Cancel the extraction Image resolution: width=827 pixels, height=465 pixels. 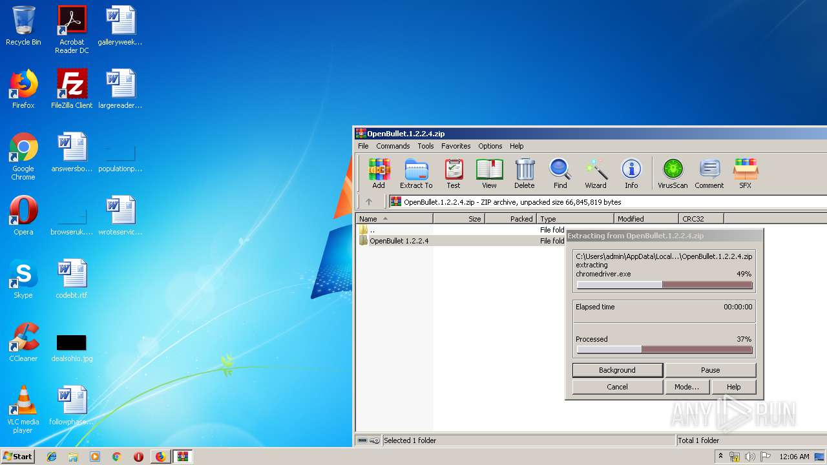(x=618, y=387)
